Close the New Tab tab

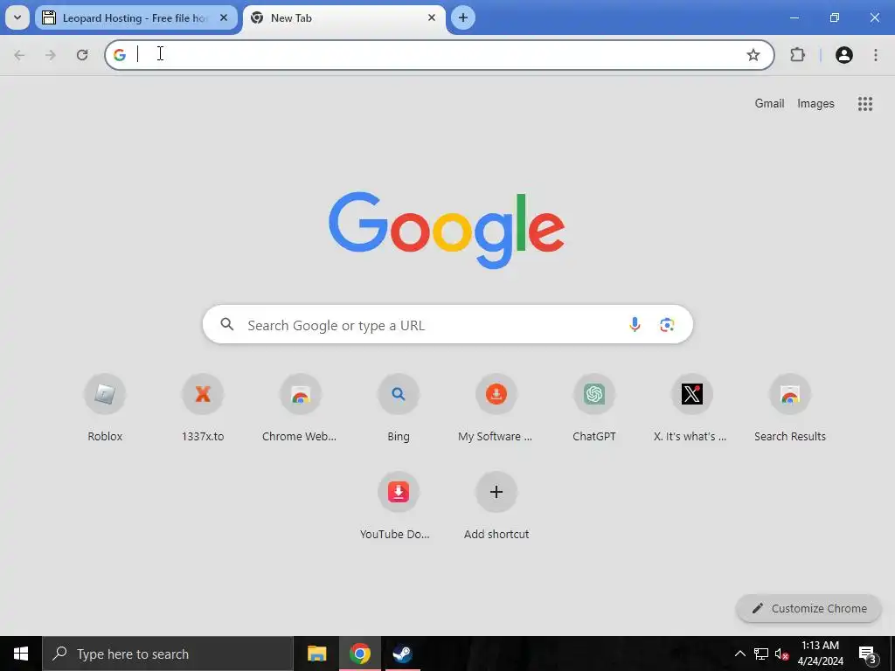432,17
